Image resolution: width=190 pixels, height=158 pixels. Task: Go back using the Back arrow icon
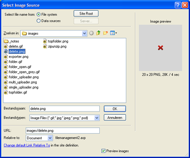(92, 33)
